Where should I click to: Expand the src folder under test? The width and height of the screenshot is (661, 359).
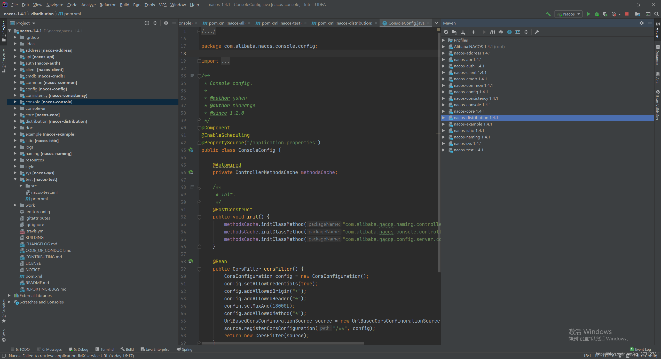(x=21, y=186)
